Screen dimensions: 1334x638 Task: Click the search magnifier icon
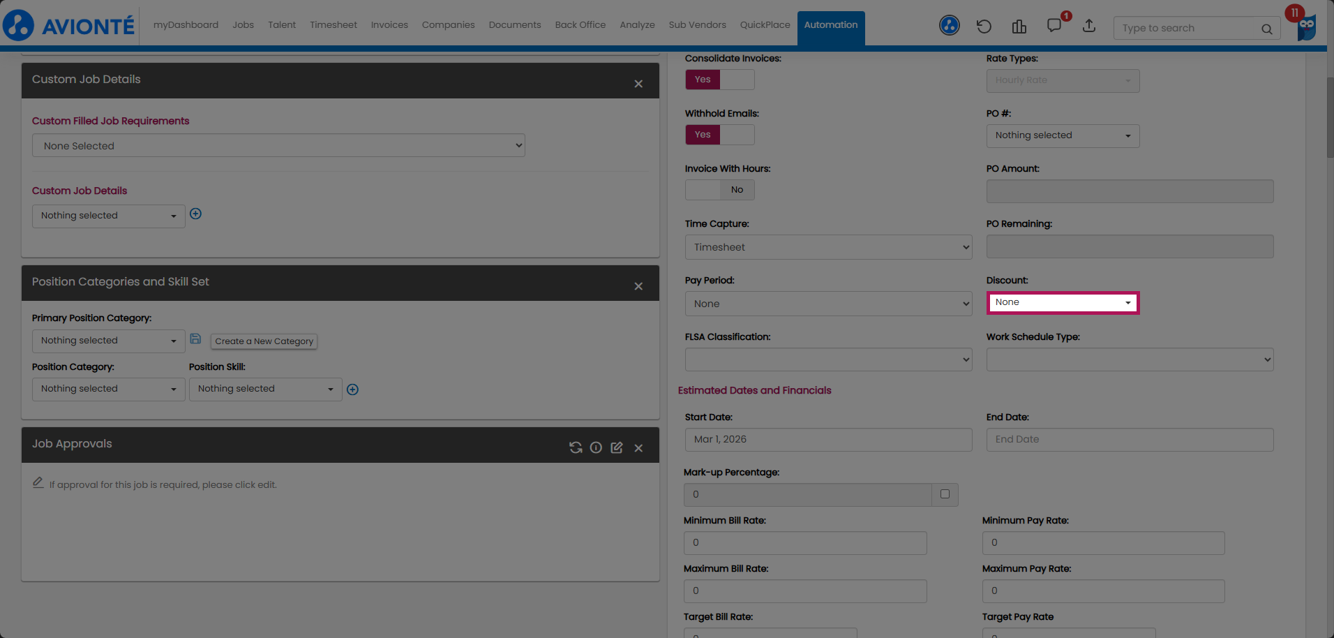[x=1266, y=29]
